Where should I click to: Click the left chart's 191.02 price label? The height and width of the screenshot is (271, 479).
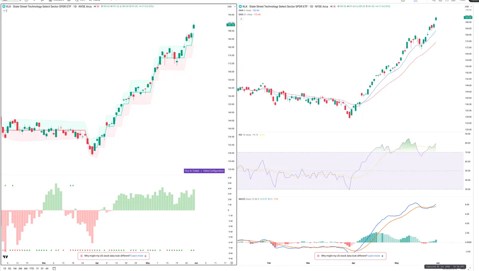pos(230,25)
